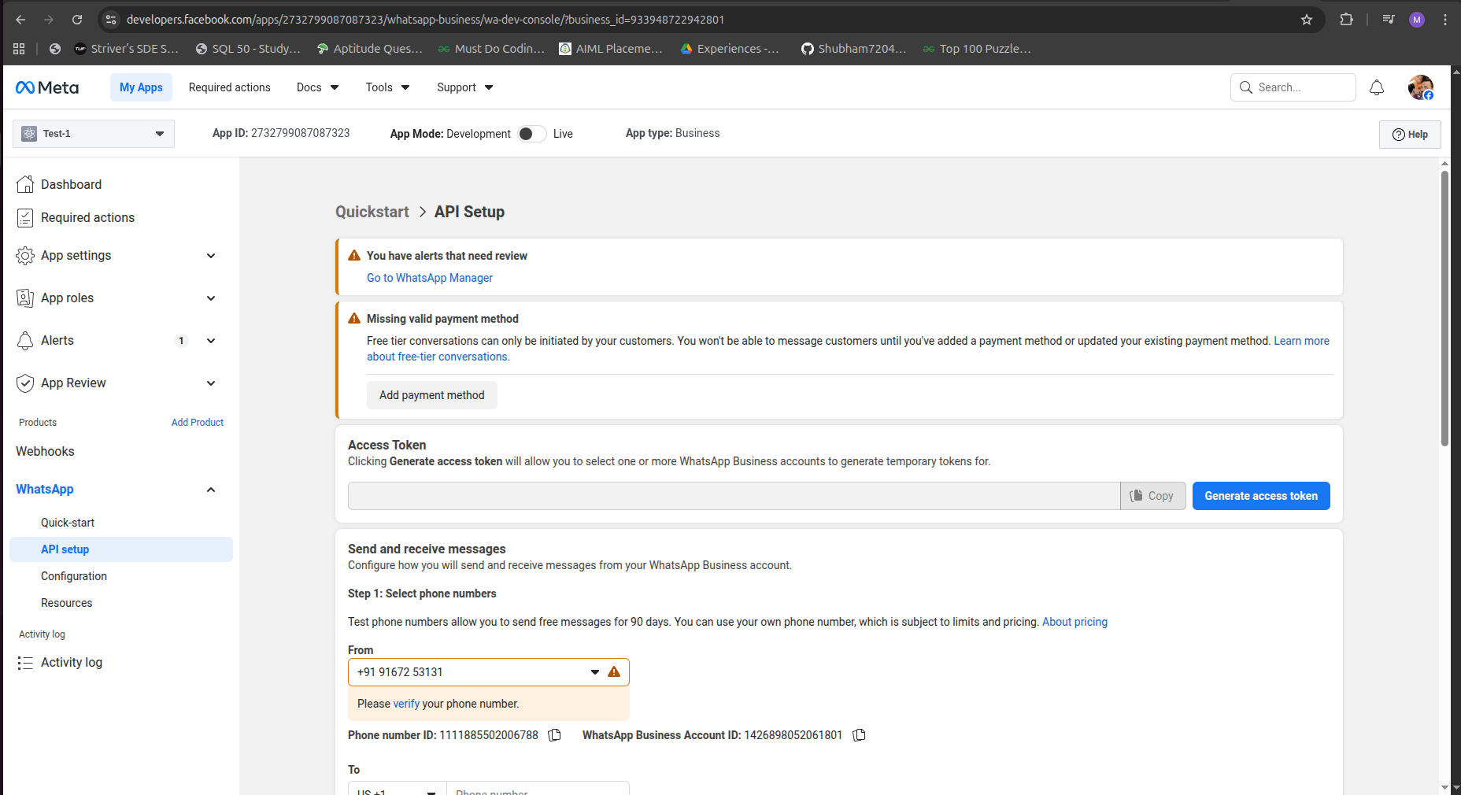Expand the Tools menu
The height and width of the screenshot is (795, 1461).
(387, 87)
